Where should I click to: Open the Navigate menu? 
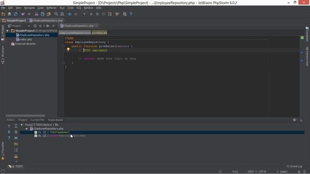coord(29,8)
